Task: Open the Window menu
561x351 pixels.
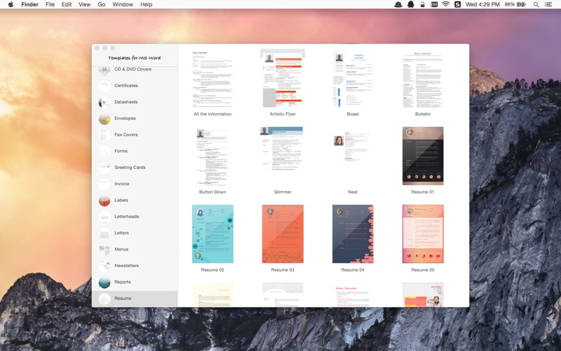Action: click(123, 4)
